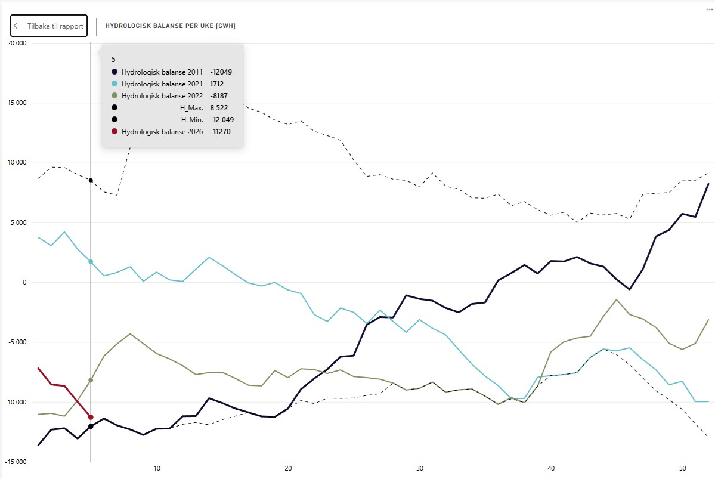Select the black H_Min marker at week 5
This screenshot has width=715, height=479.
click(91, 427)
